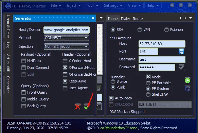Viewport: 198px width, 133px height.
Task: Click the SSH Port field
Action: (148, 52)
